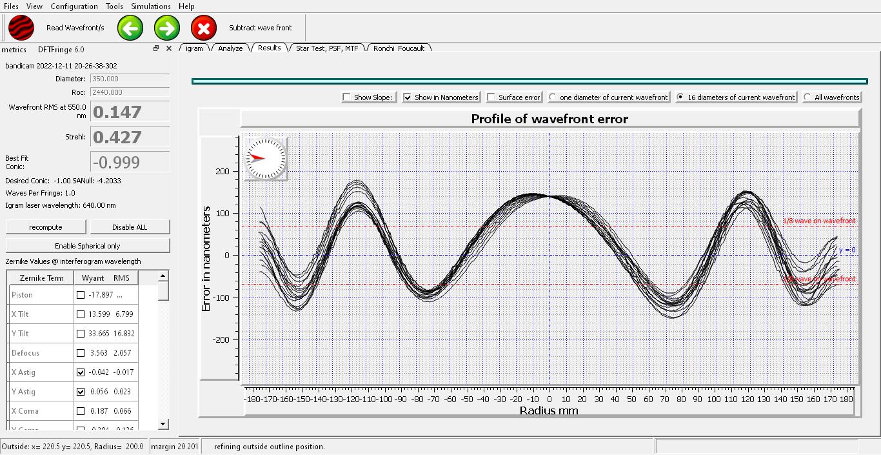Close the metrics panel with X icon
Viewport: 881px width, 455px height.
(169, 48)
